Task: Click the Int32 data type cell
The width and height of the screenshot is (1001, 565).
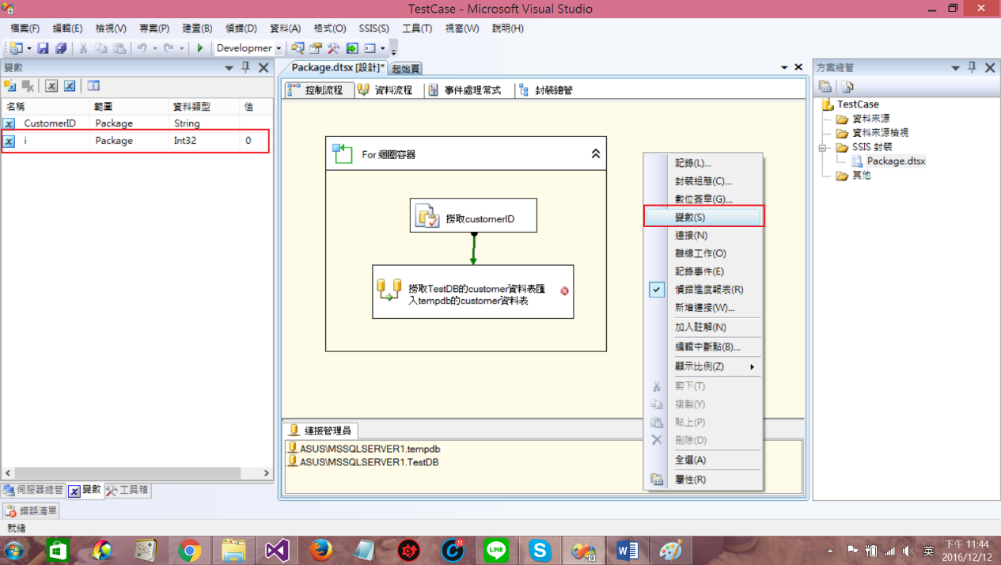Action: click(205, 141)
